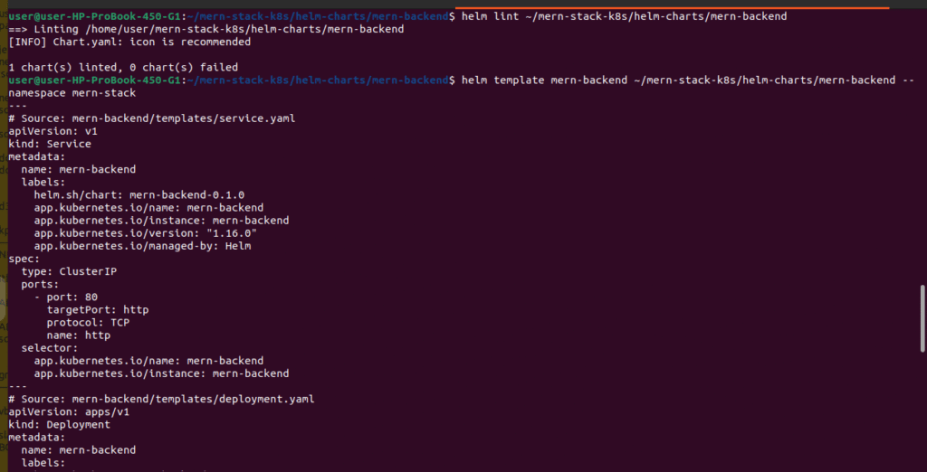Click the terminal's vertical scrollbar thumb
This screenshot has width=927, height=472.
coord(922,316)
